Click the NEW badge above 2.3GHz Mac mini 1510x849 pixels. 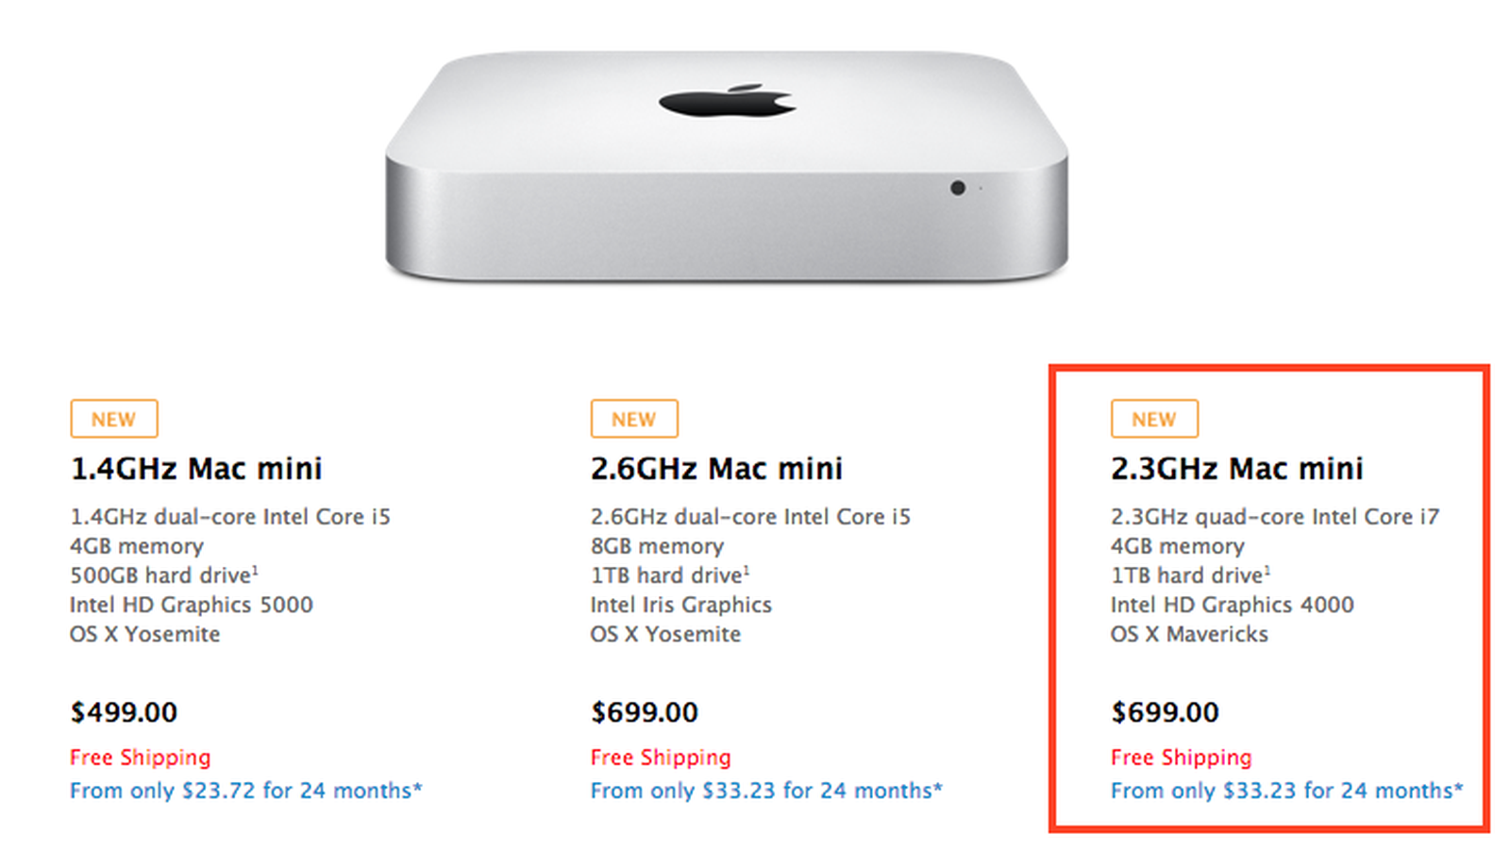click(1153, 419)
